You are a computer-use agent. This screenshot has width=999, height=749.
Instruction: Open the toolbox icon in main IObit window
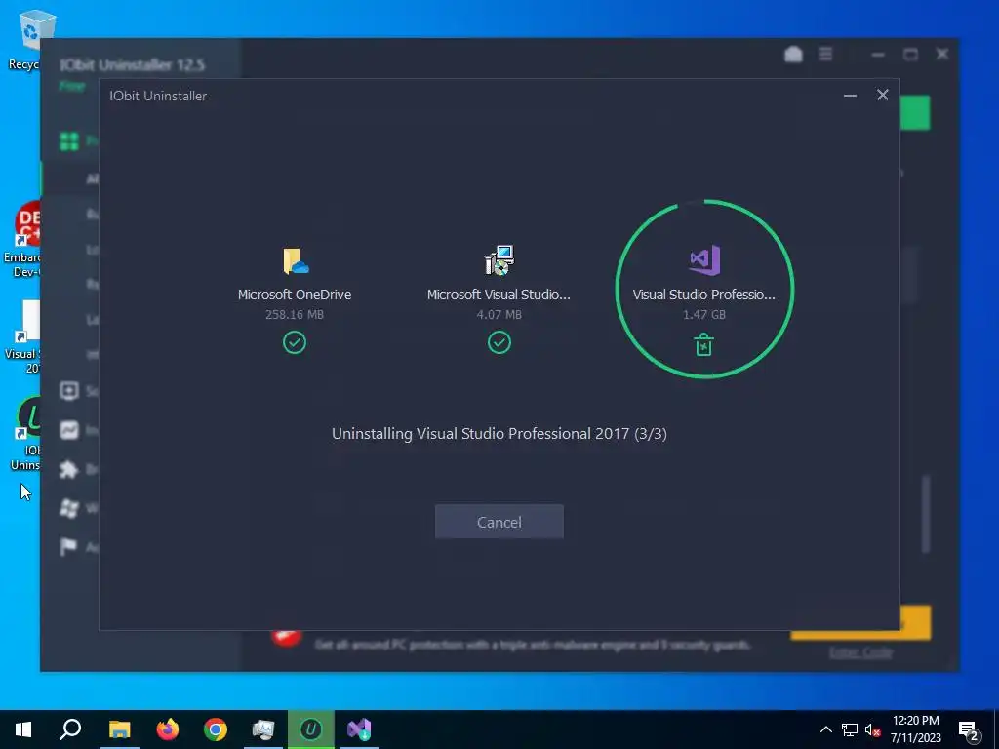793,55
